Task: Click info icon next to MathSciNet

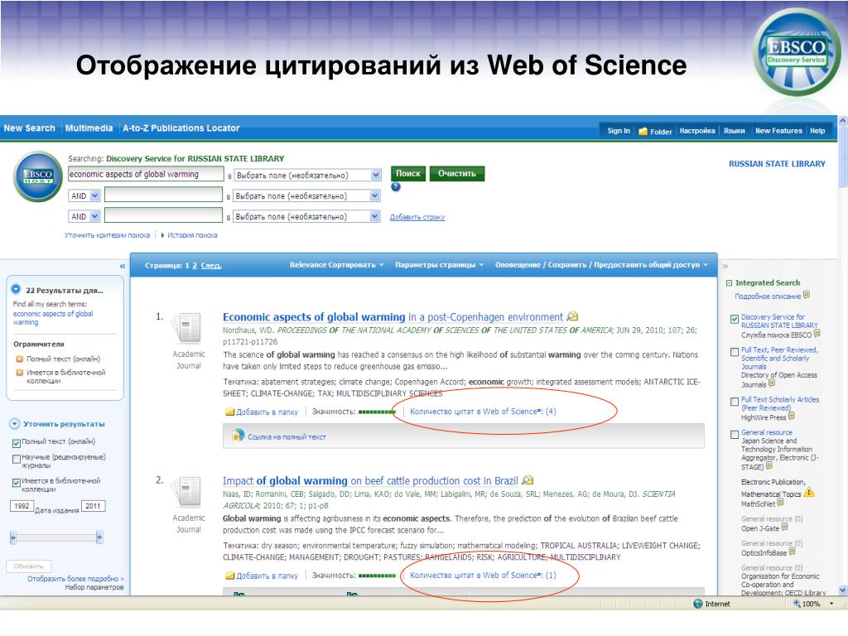Action: click(x=780, y=503)
